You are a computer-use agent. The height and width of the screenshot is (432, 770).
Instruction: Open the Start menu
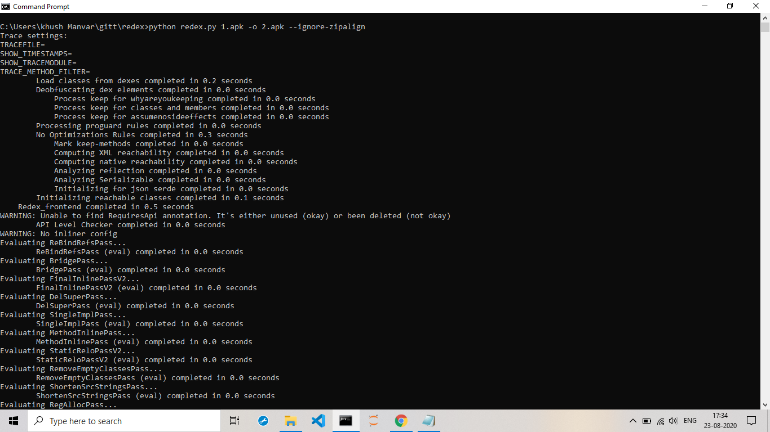[x=12, y=420]
